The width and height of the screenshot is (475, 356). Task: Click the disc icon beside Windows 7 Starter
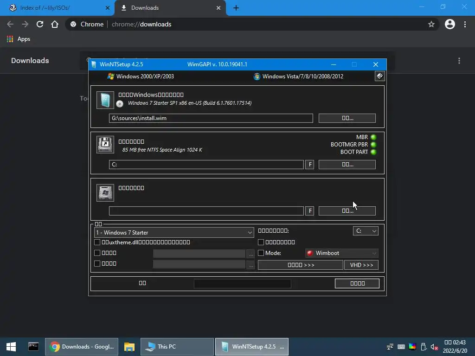[120, 104]
